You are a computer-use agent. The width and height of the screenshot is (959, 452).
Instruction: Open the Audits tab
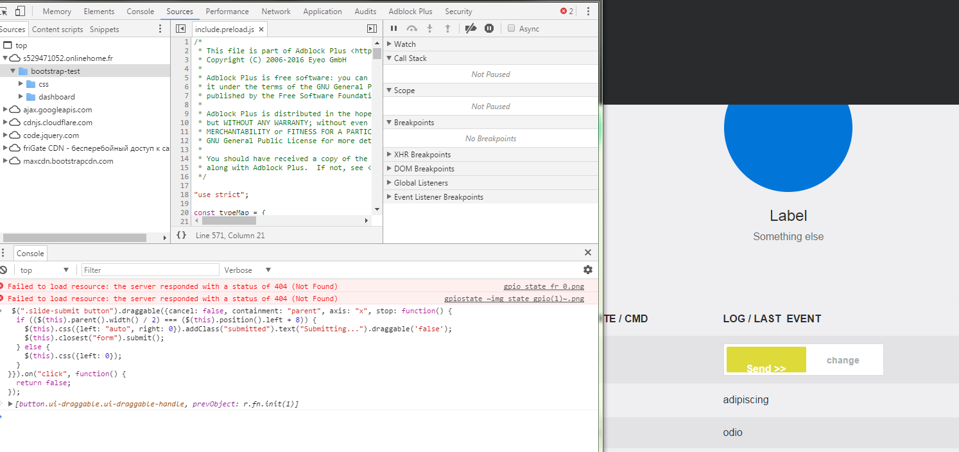pyautogui.click(x=365, y=12)
